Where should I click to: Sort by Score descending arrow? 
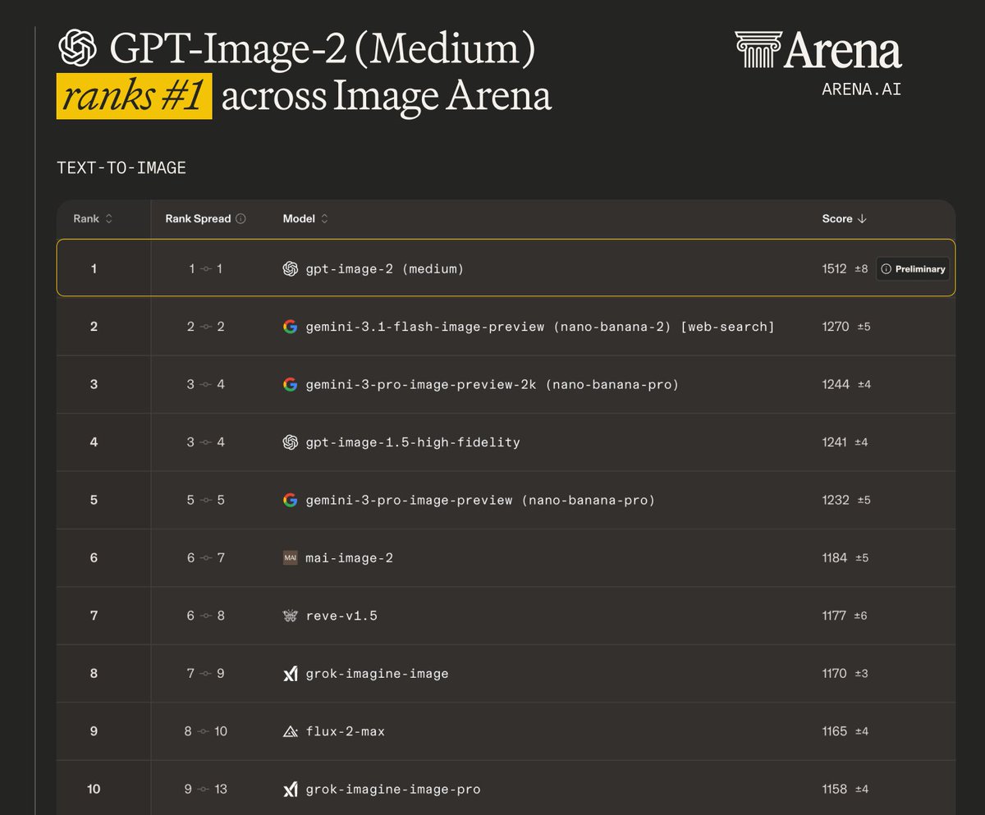pyautogui.click(x=861, y=219)
